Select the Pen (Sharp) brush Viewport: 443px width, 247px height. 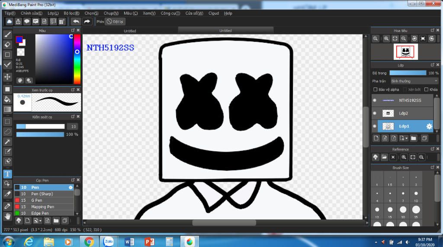pyautogui.click(x=44, y=194)
